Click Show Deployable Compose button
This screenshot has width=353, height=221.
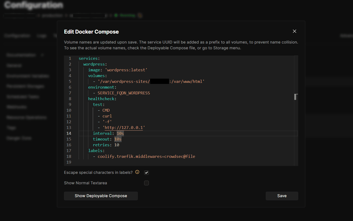[x=101, y=196]
